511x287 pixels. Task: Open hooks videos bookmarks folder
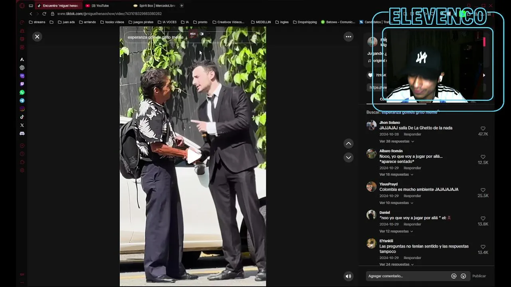112,22
